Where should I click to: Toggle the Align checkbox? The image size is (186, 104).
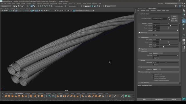[x=154, y=35]
